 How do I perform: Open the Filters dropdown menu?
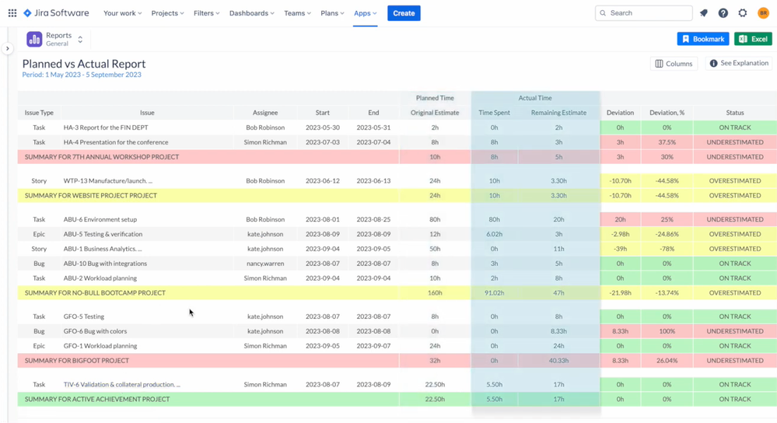point(206,13)
